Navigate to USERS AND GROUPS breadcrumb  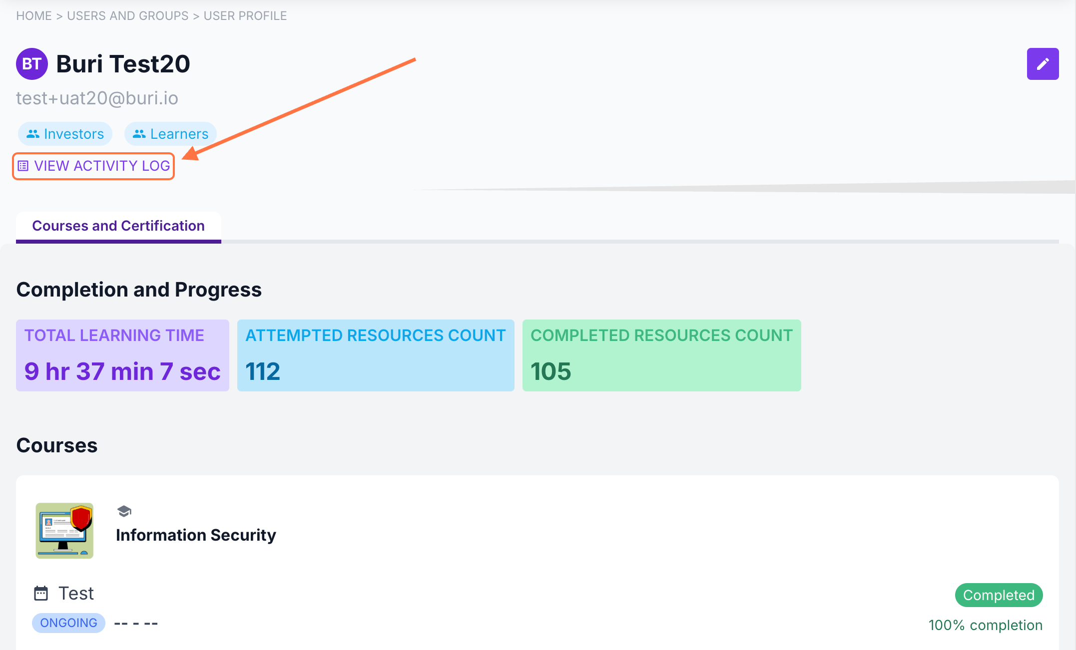pos(127,16)
